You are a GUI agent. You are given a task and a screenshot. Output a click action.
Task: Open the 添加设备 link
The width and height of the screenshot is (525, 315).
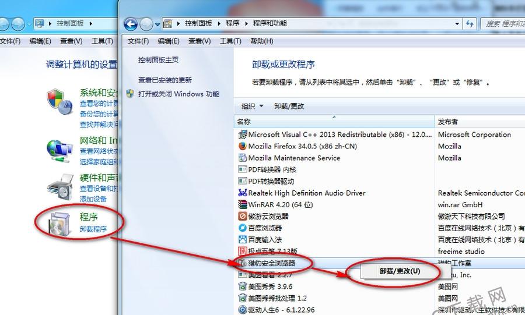tap(93, 199)
